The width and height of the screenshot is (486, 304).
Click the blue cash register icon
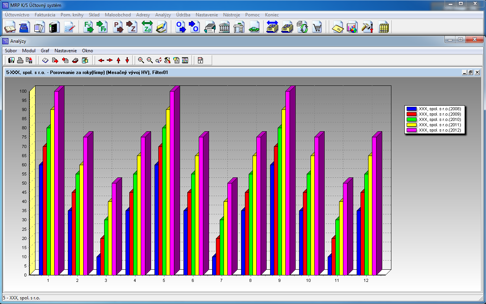[24, 27]
